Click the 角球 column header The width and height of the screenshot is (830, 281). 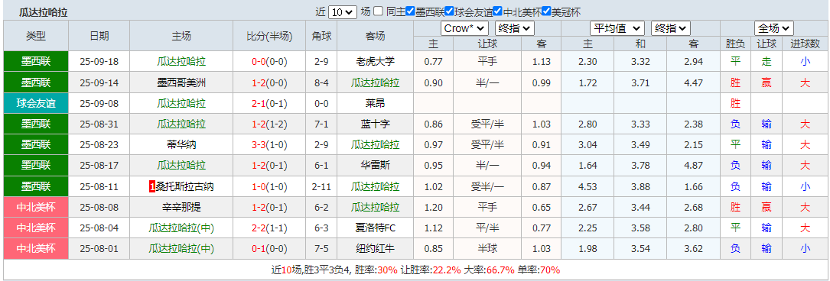click(321, 37)
